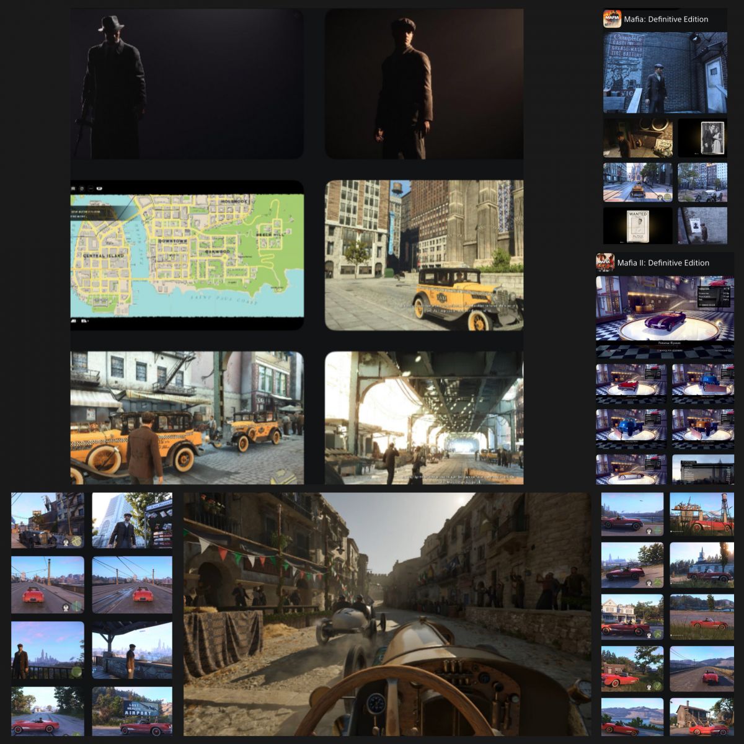Open the Mafia: Definitive Edition title link
The image size is (744, 744).
(666, 19)
